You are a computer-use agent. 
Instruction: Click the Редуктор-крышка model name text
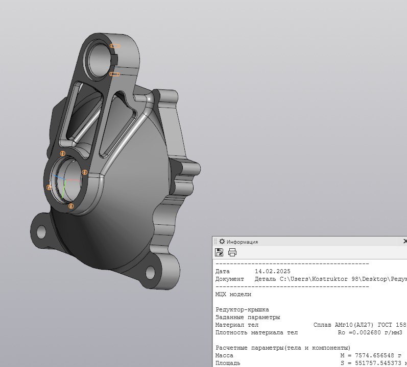point(242,309)
